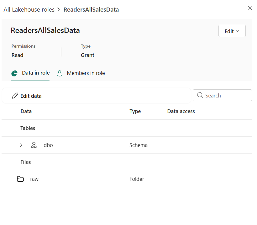Switch to Data in role tab
Screen dimensions: 257x225
pos(30,73)
